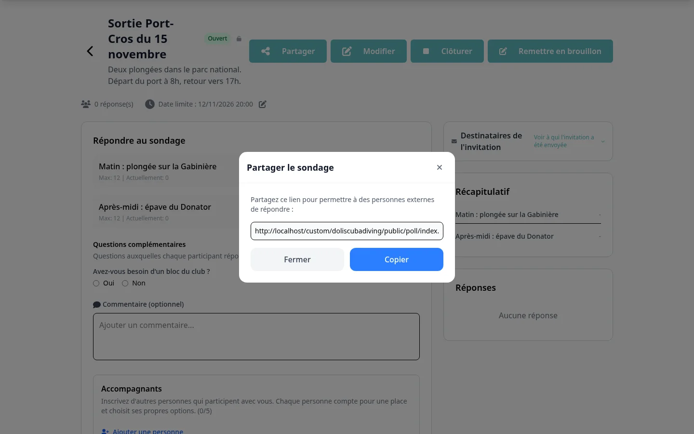Image resolution: width=694 pixels, height=434 pixels.
Task: Click the lock icon beside Ouvert badge
Action: 239,39
